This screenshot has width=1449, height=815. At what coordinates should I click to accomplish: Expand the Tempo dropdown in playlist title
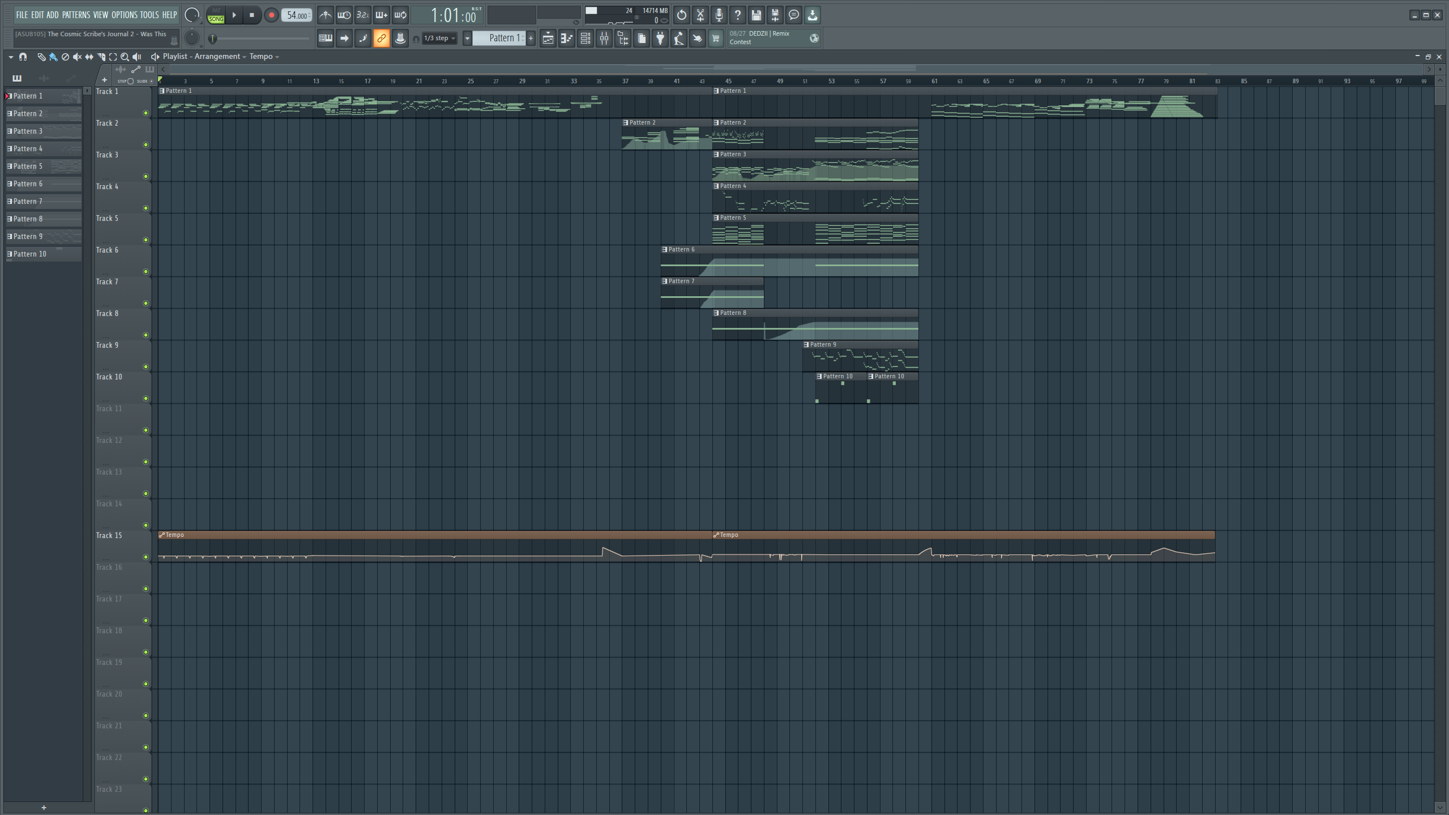[x=264, y=57]
